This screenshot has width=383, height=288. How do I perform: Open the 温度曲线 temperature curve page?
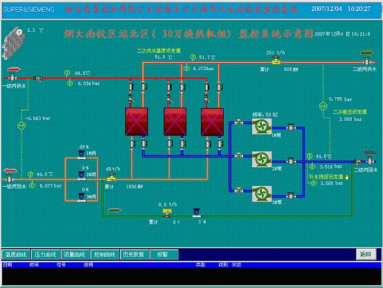coord(16,255)
